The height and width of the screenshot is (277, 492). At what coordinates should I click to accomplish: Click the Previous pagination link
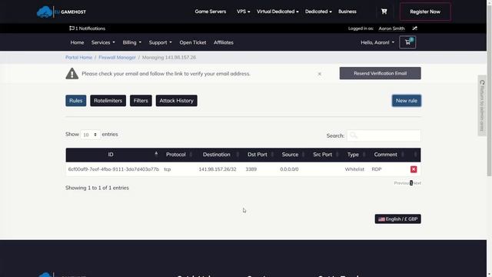pyautogui.click(x=401, y=183)
